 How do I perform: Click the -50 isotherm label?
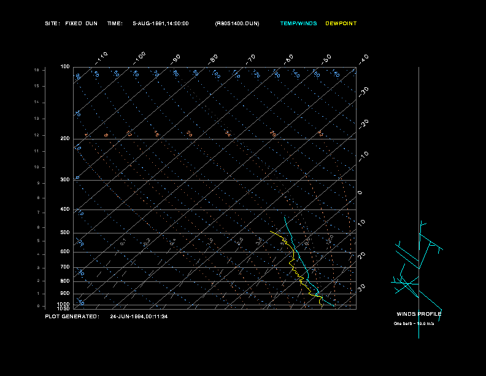click(326, 60)
